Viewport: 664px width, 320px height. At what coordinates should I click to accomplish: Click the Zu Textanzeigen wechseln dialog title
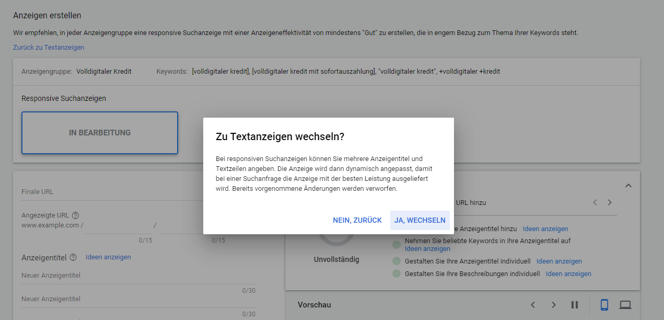pyautogui.click(x=280, y=137)
